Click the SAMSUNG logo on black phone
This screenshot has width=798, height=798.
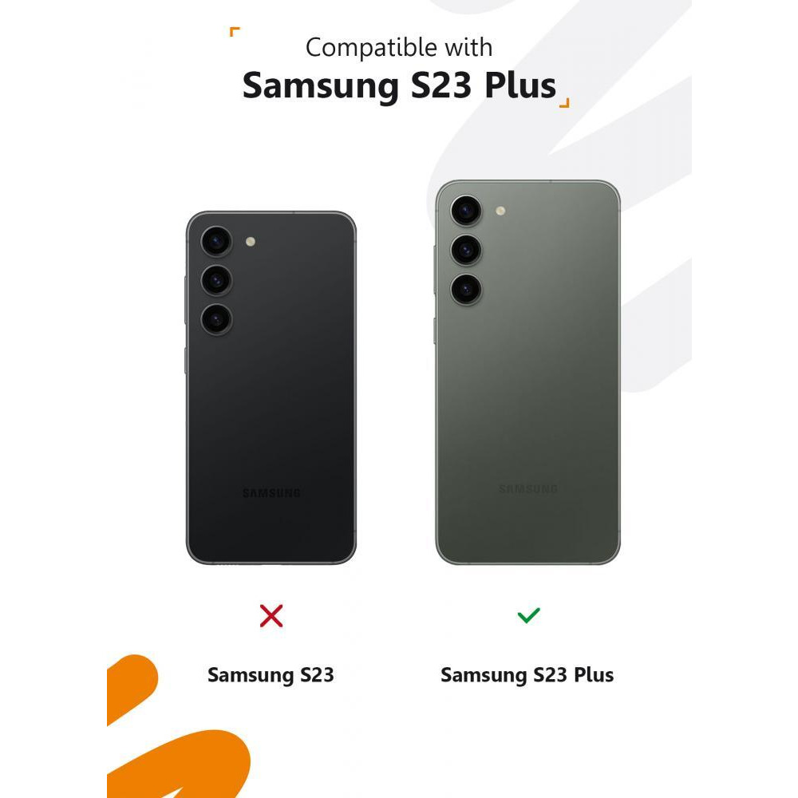point(271,492)
